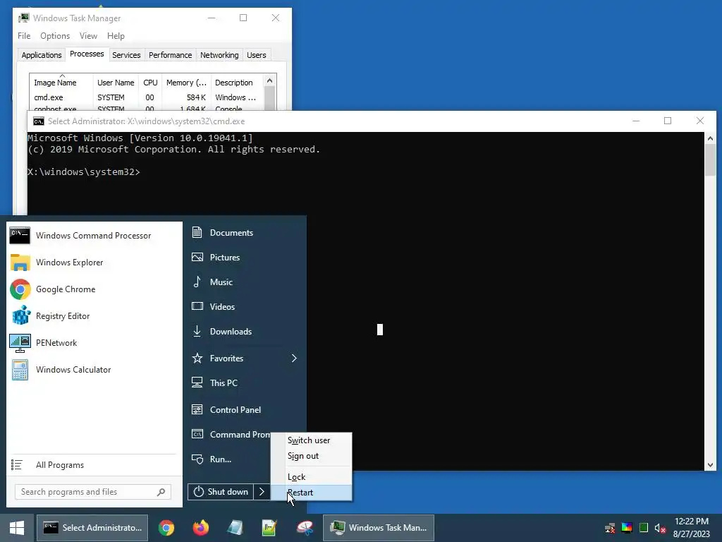Expand the Favorites submenu arrow
Screen dimensions: 722x542
tap(294, 358)
